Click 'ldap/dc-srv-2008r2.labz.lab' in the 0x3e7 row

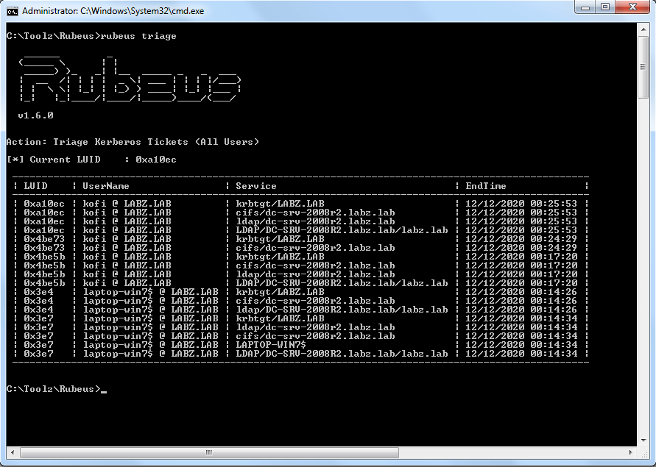pos(315,327)
